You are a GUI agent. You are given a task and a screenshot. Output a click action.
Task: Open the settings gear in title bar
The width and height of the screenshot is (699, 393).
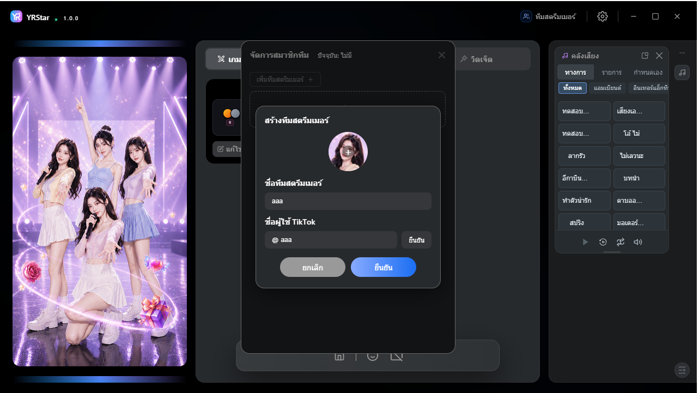[x=602, y=16]
